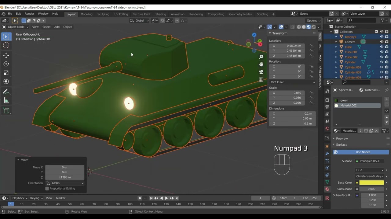391x219 pixels.
Task: Open the Modifier properties wrench icon
Action: (x=327, y=154)
